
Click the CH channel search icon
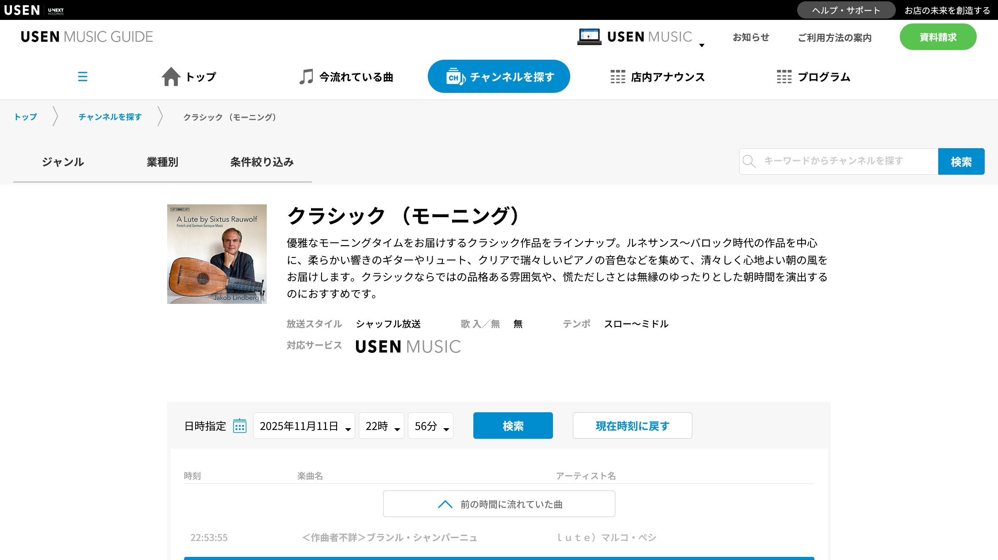pyautogui.click(x=456, y=77)
